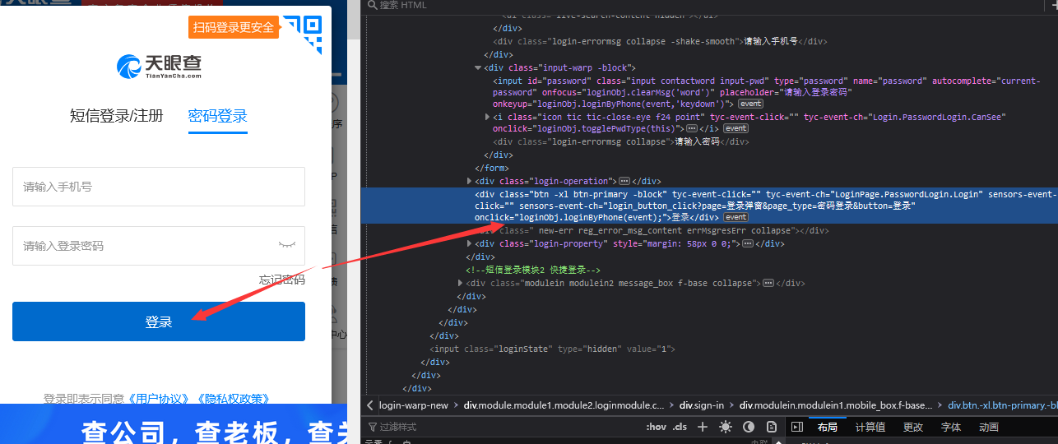The image size is (1058, 444).
Task: Open event badge on selected 登录 div
Action: 735,218
